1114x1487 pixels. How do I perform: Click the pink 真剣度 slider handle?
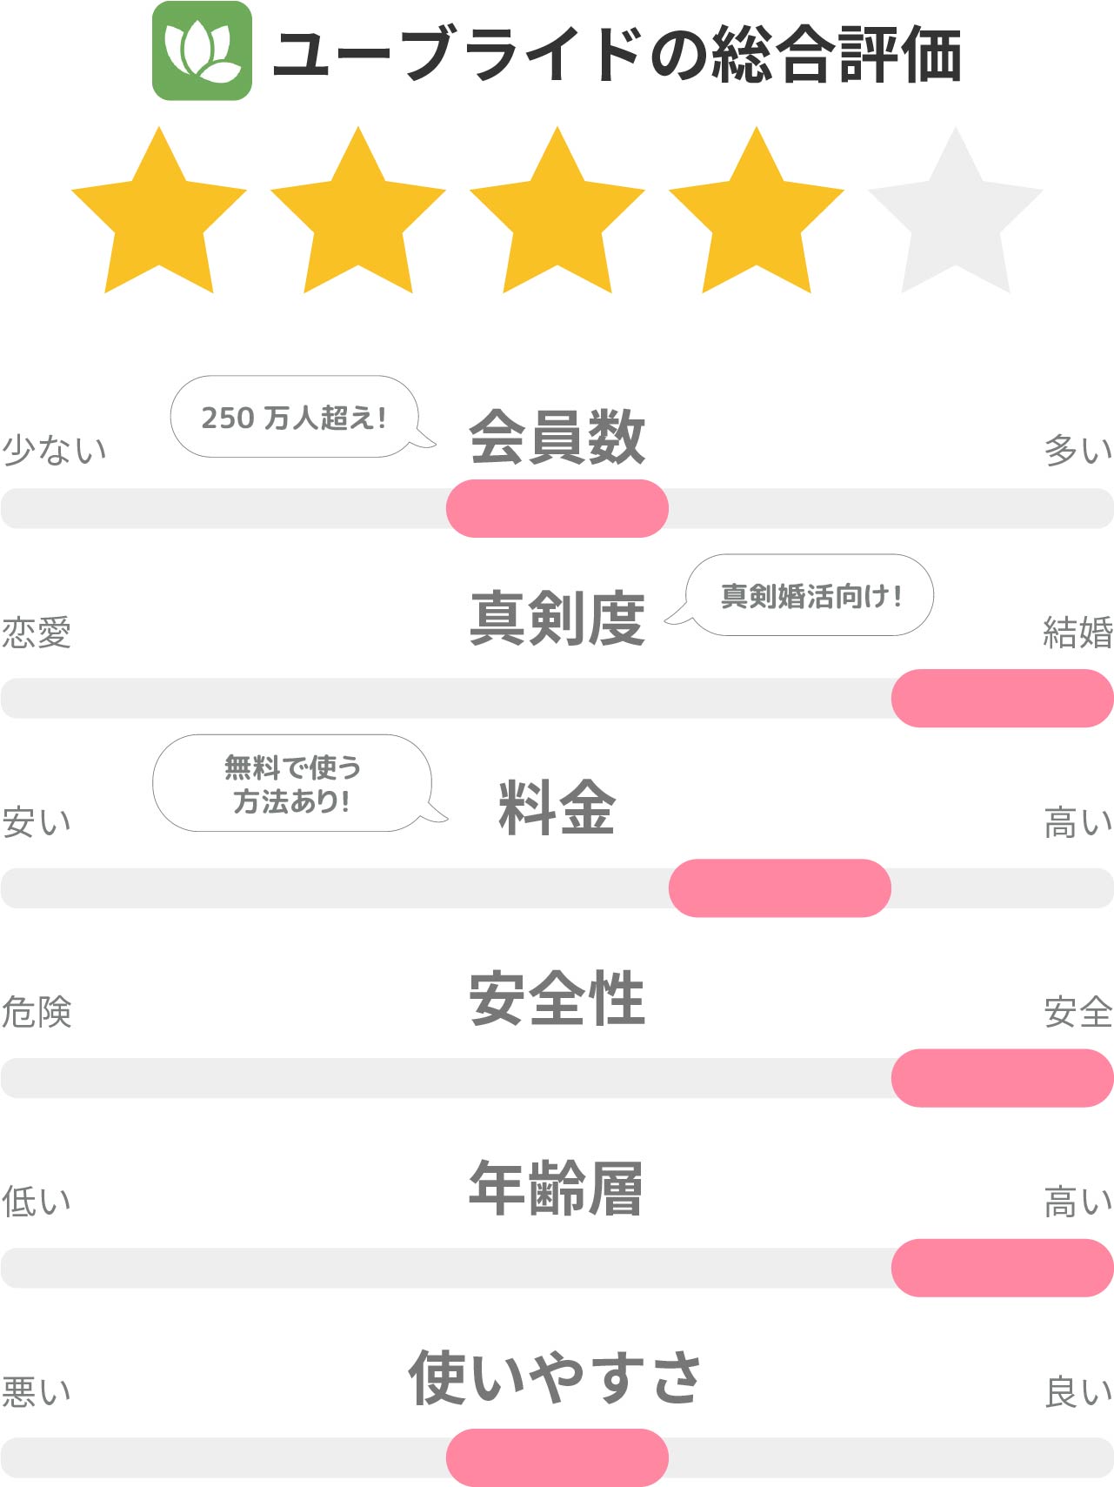pyautogui.click(x=1003, y=698)
